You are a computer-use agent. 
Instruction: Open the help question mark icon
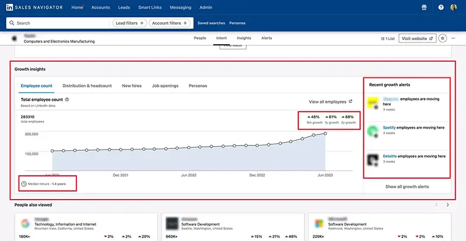[x=441, y=8]
